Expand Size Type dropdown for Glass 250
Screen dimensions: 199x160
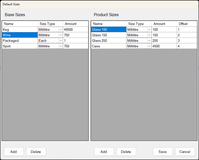tap(149, 41)
